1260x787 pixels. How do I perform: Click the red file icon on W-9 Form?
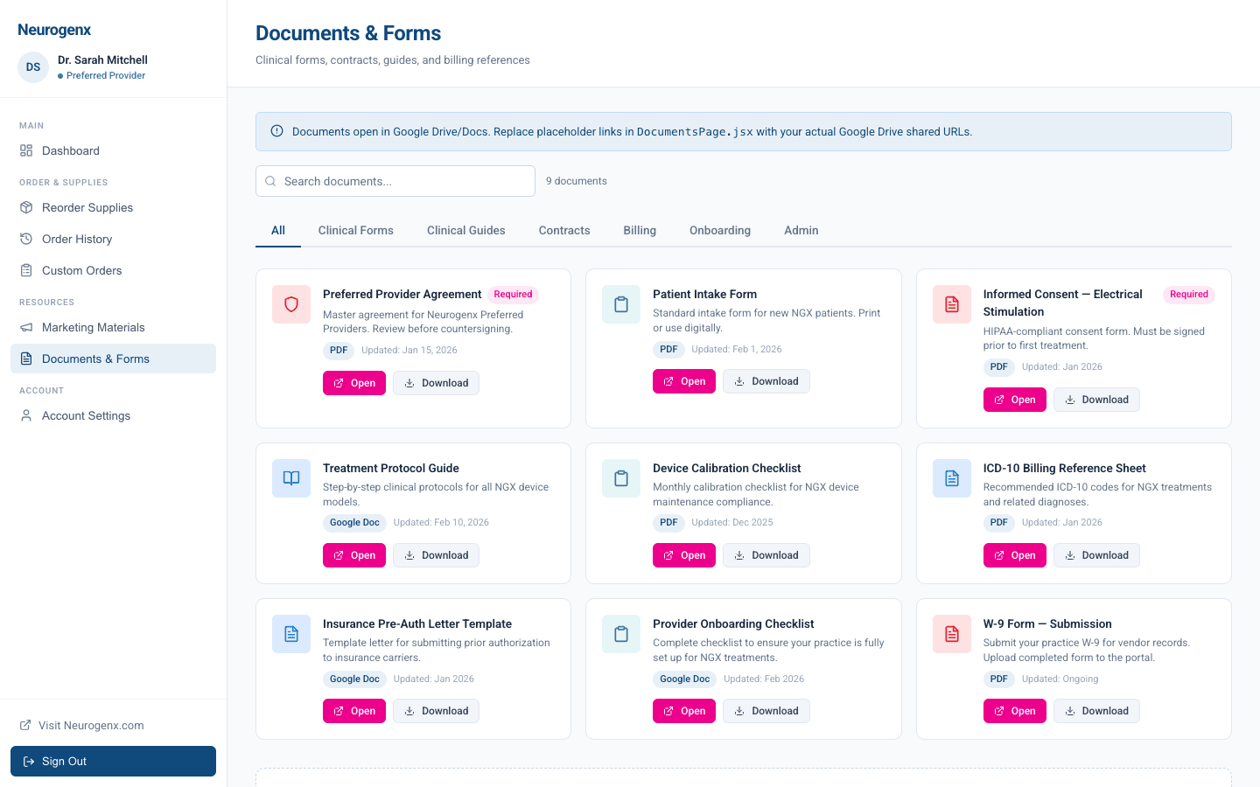951,634
